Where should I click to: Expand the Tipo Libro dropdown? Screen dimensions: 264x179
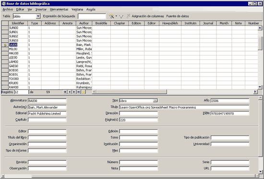point(155,101)
